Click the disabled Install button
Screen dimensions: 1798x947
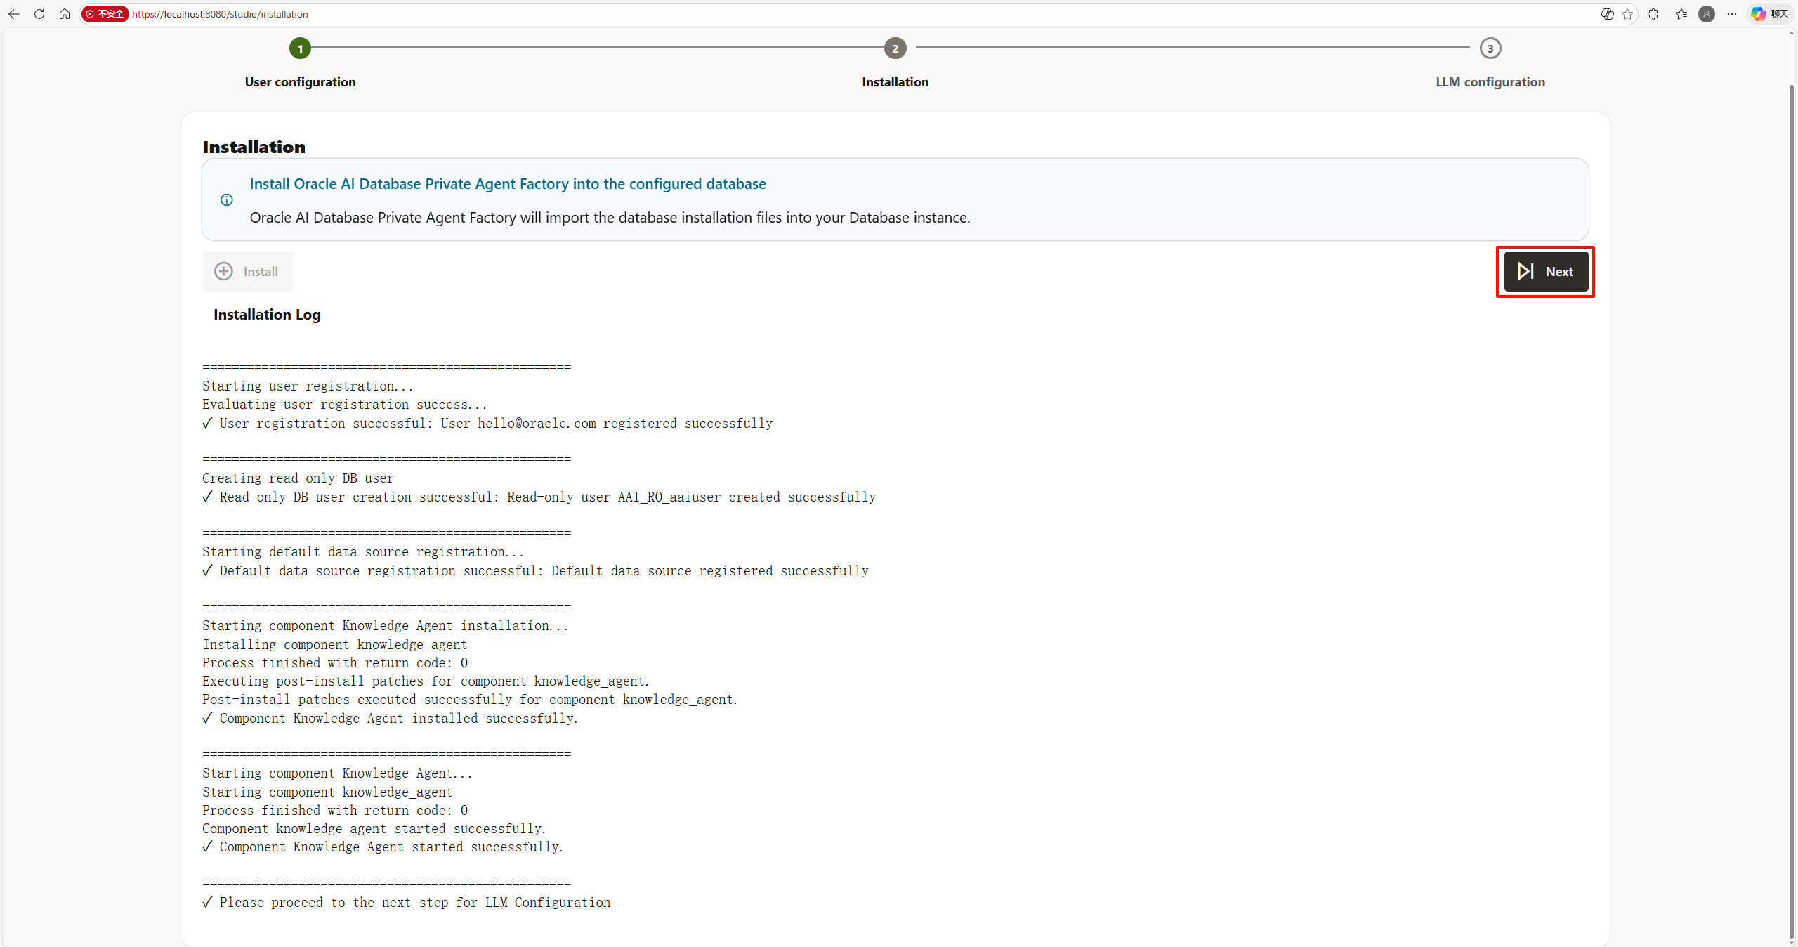(247, 271)
